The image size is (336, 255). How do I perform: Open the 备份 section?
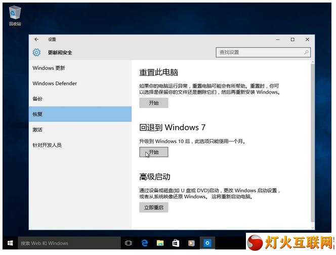(x=80, y=99)
